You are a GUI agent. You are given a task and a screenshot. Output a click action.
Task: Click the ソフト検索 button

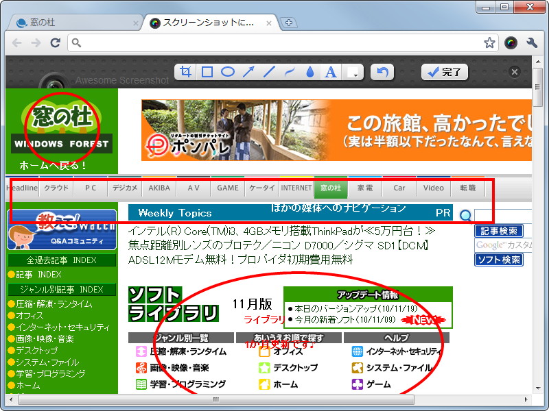pyautogui.click(x=499, y=260)
